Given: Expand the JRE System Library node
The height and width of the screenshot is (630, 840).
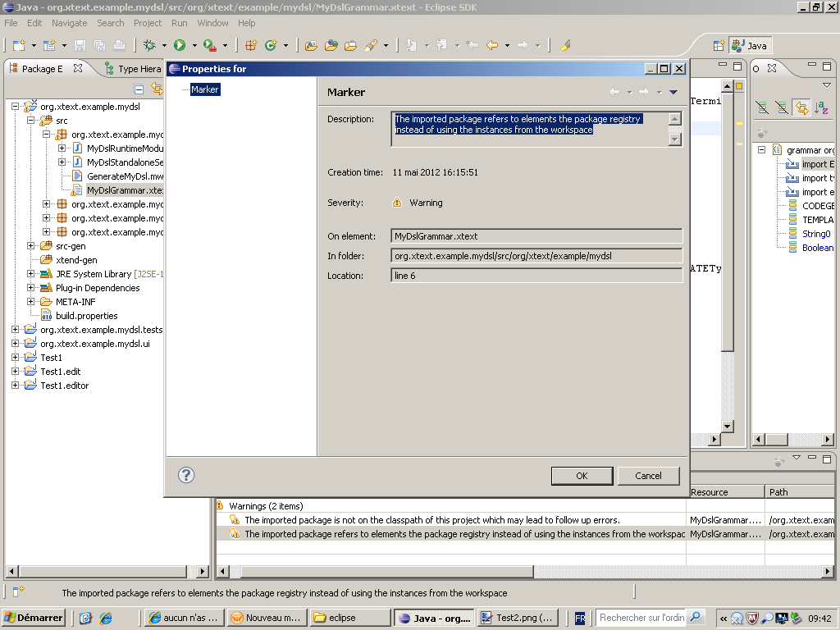Looking at the screenshot, I should (x=31, y=274).
